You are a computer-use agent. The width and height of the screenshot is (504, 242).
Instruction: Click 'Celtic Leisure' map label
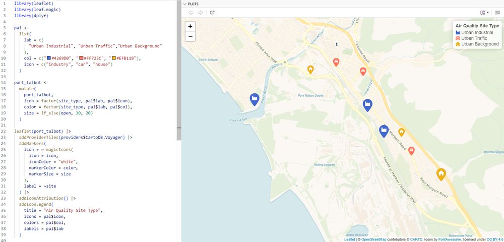point(208,60)
